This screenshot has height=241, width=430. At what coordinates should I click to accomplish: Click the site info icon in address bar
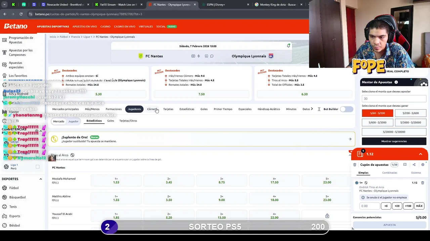(x=31, y=14)
